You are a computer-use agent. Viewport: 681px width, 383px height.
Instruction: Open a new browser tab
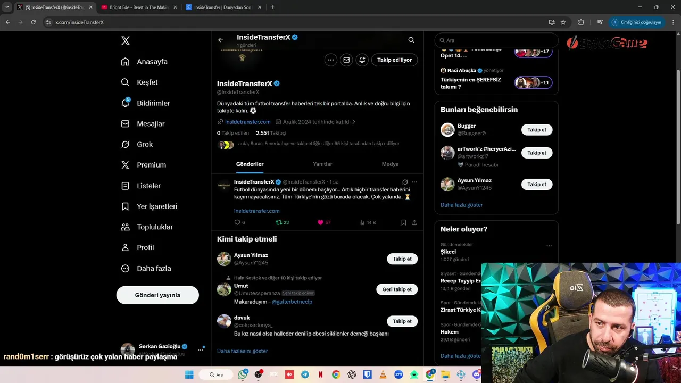pos(272,7)
